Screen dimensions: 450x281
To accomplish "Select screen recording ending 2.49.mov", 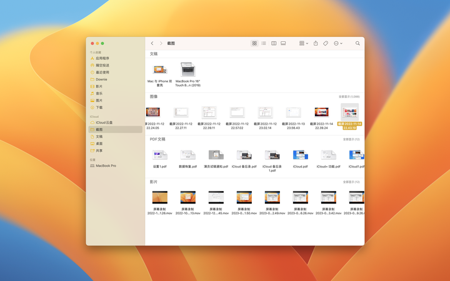I will (x=272, y=203).
